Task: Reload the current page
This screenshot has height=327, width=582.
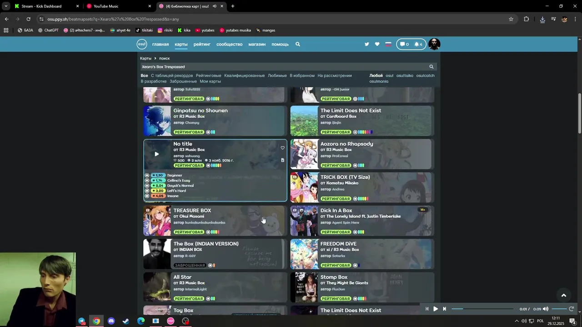Action: [x=28, y=19]
